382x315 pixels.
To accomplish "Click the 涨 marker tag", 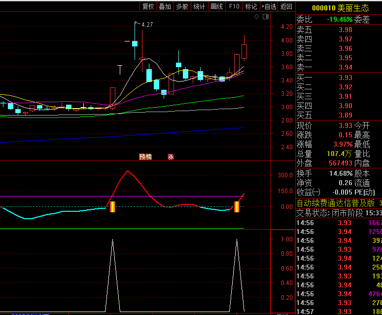I will pyautogui.click(x=171, y=157).
